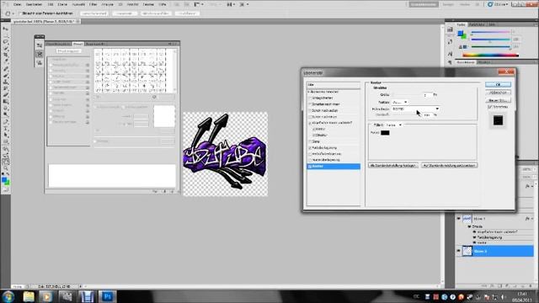Select the Pen tool in the toolbox
Viewport: 539px width, 303px height.
6,121
